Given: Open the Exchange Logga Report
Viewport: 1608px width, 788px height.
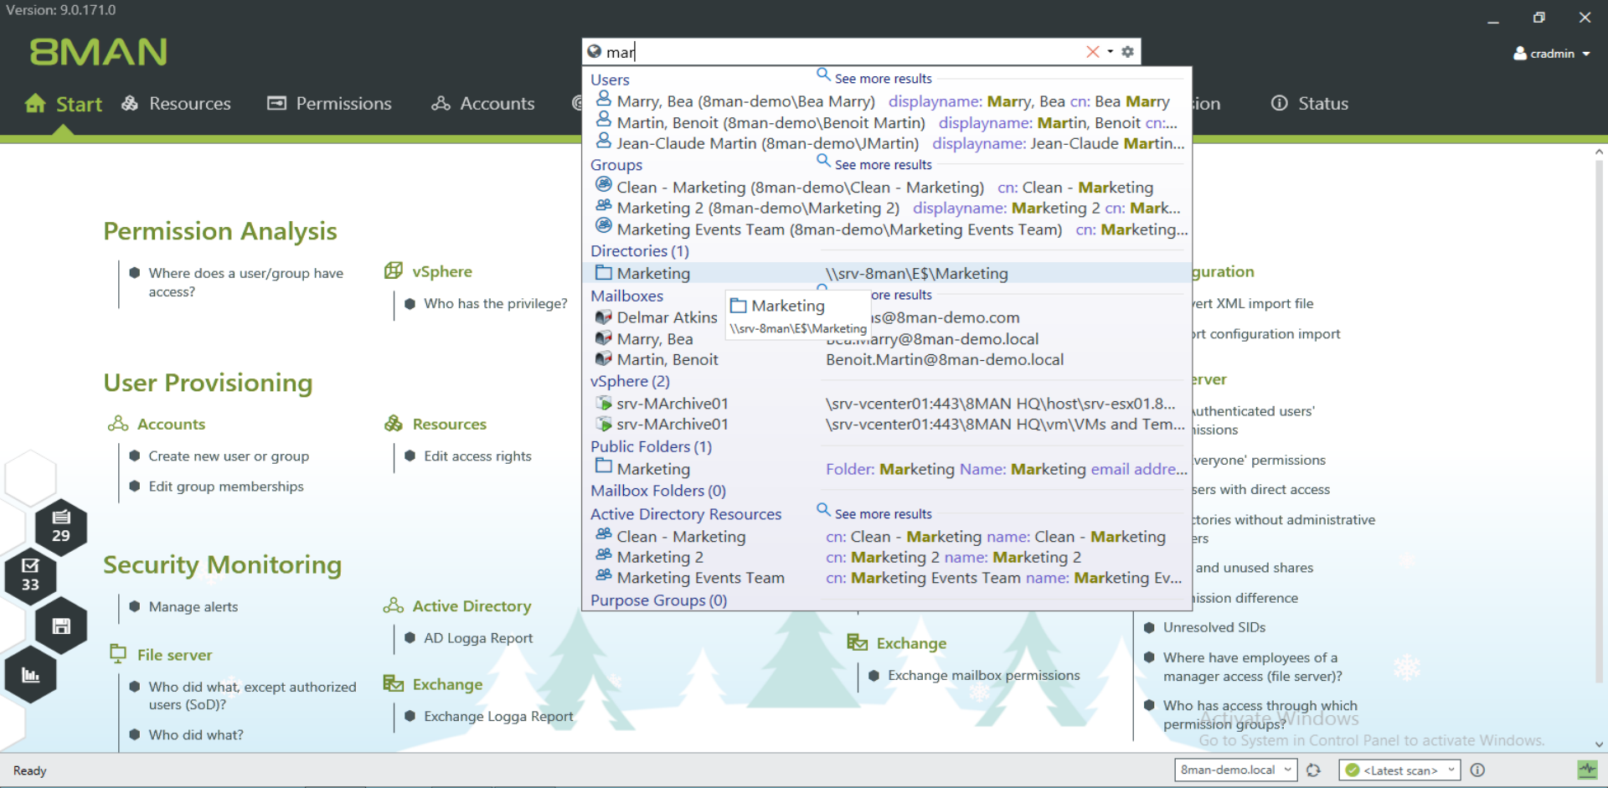Looking at the screenshot, I should click(x=498, y=717).
